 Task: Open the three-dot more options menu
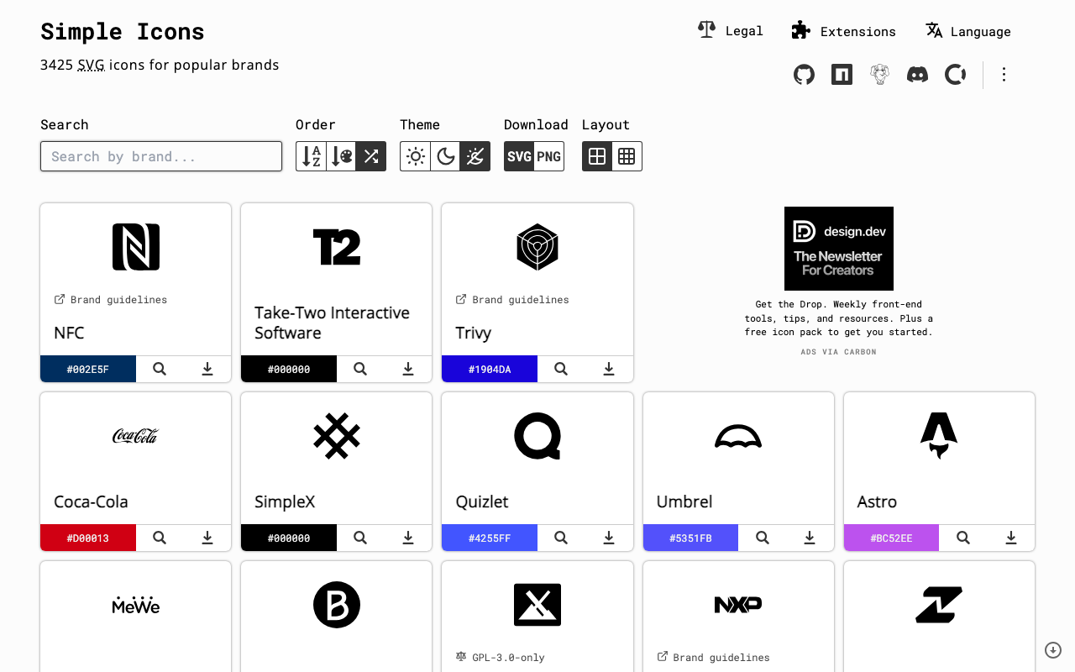click(x=1004, y=75)
